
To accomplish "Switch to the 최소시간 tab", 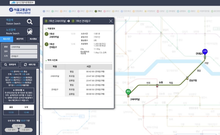I will tap(7, 39).
